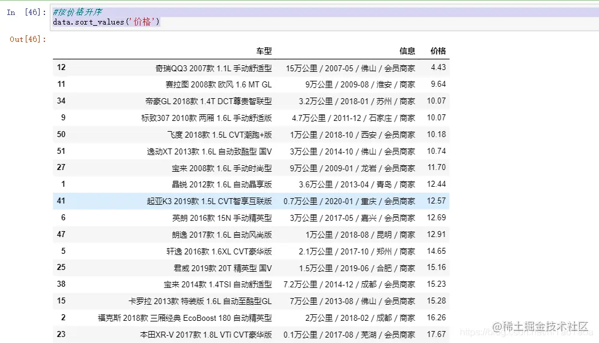Image resolution: width=599 pixels, height=343 pixels.
Task: Select 晶锐 2012款 1.6L 自动晶享版 cell
Action: (x=221, y=185)
